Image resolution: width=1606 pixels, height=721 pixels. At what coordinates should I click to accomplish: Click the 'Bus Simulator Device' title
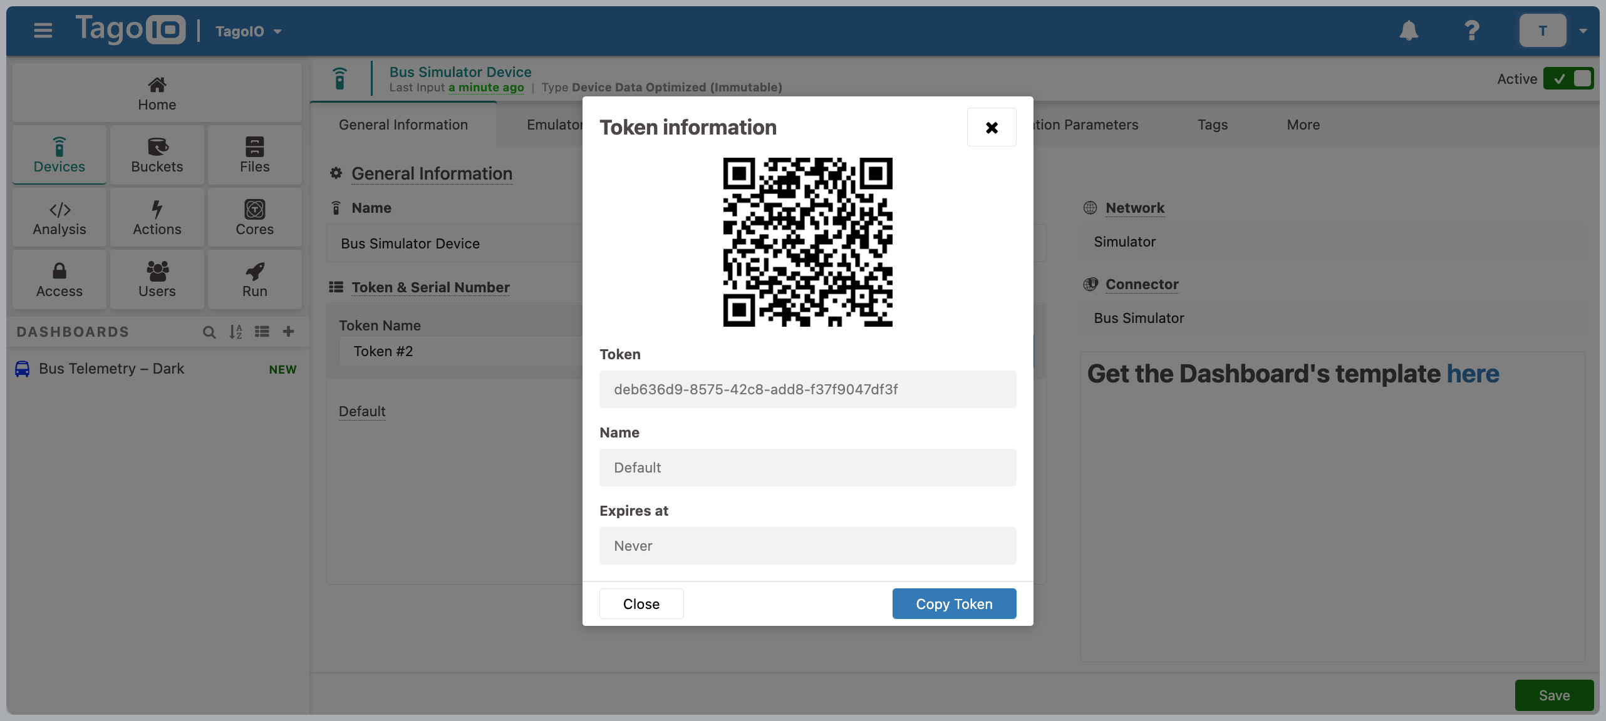point(460,72)
